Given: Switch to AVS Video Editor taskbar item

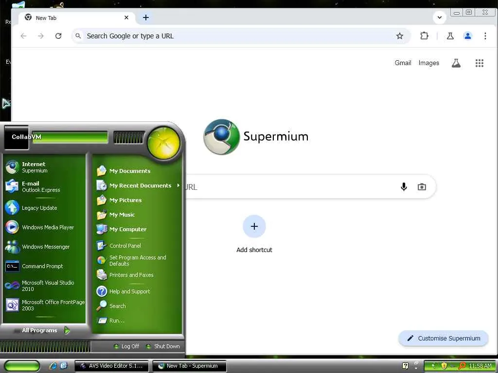Looking at the screenshot, I should [x=112, y=366].
